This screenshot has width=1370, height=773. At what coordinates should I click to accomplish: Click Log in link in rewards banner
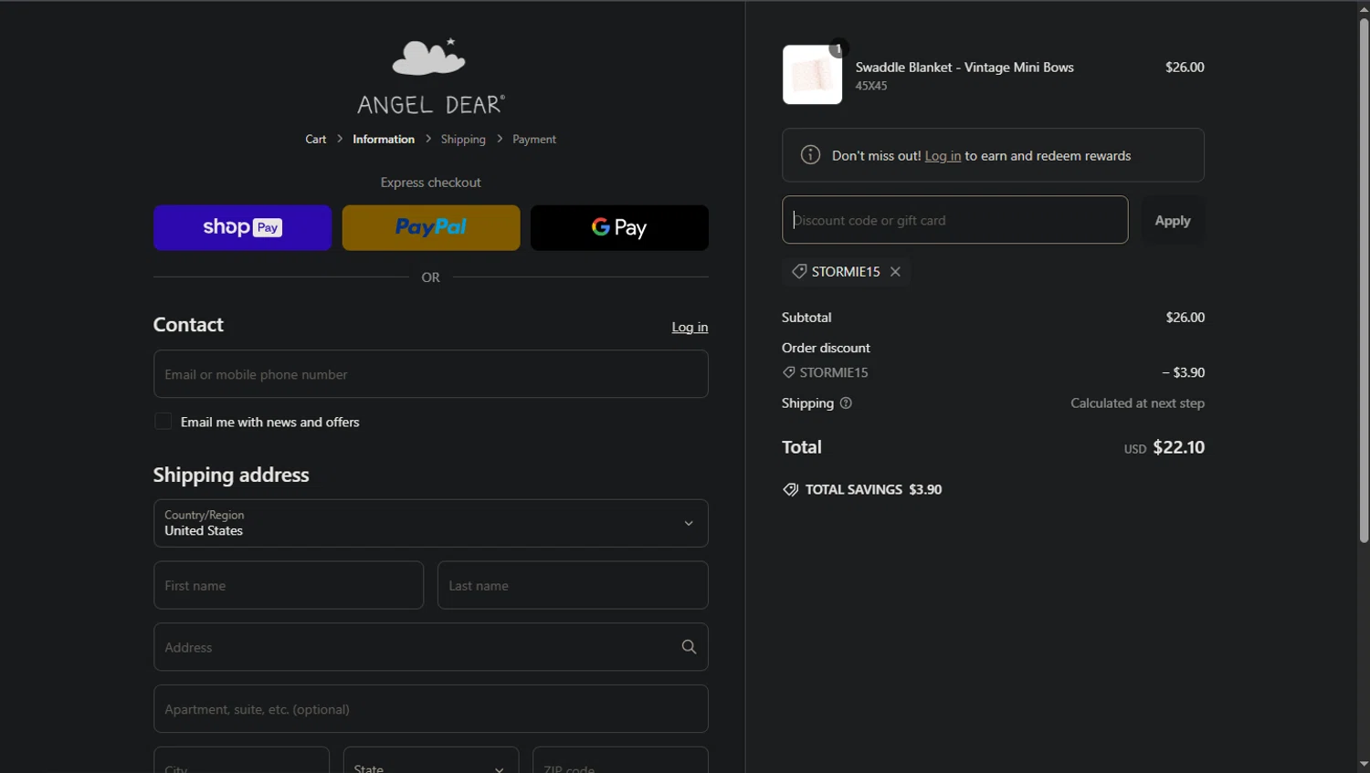coord(943,156)
